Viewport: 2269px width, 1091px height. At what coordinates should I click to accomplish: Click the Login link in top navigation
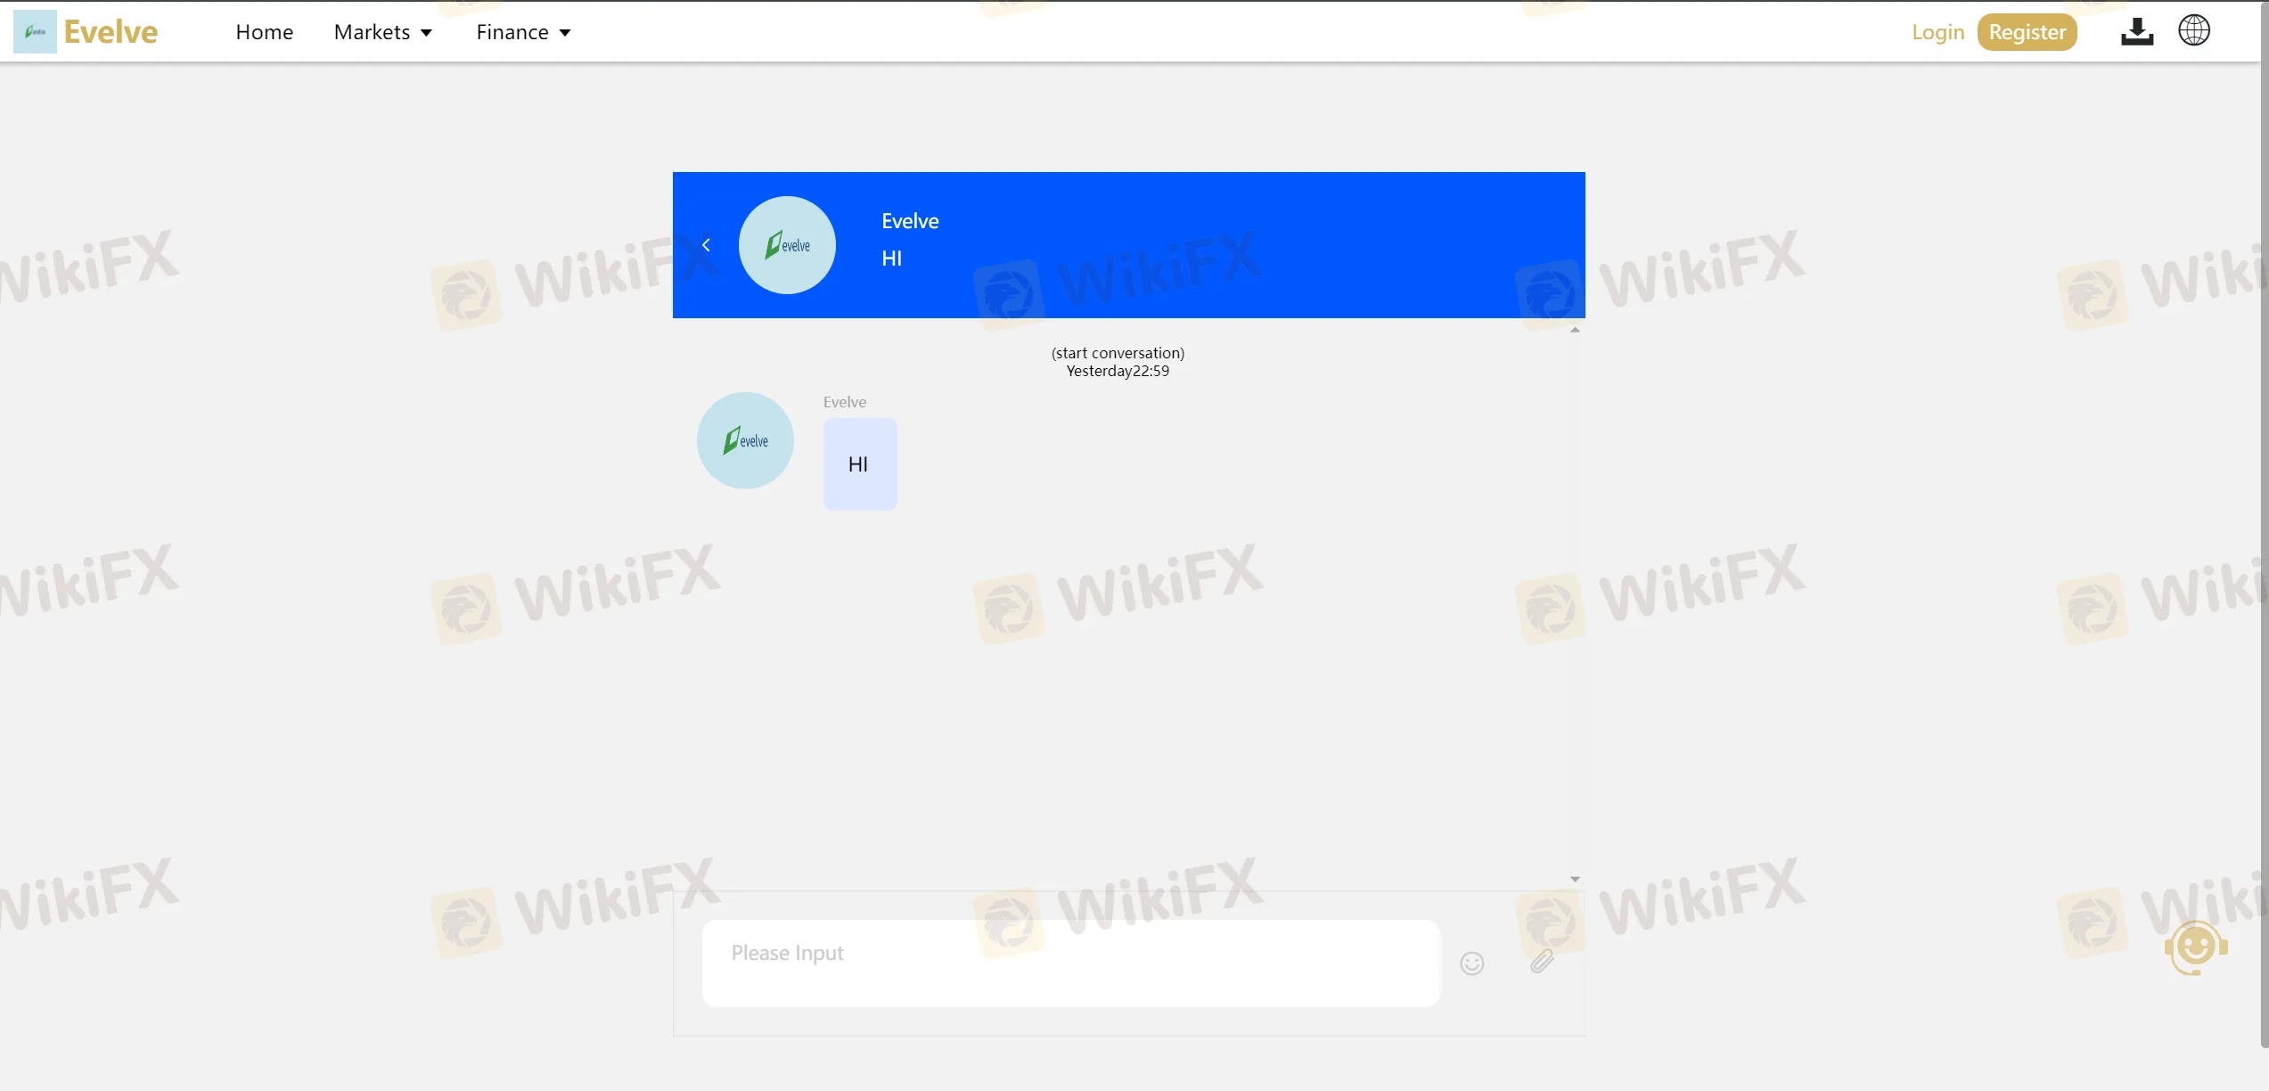(1937, 32)
